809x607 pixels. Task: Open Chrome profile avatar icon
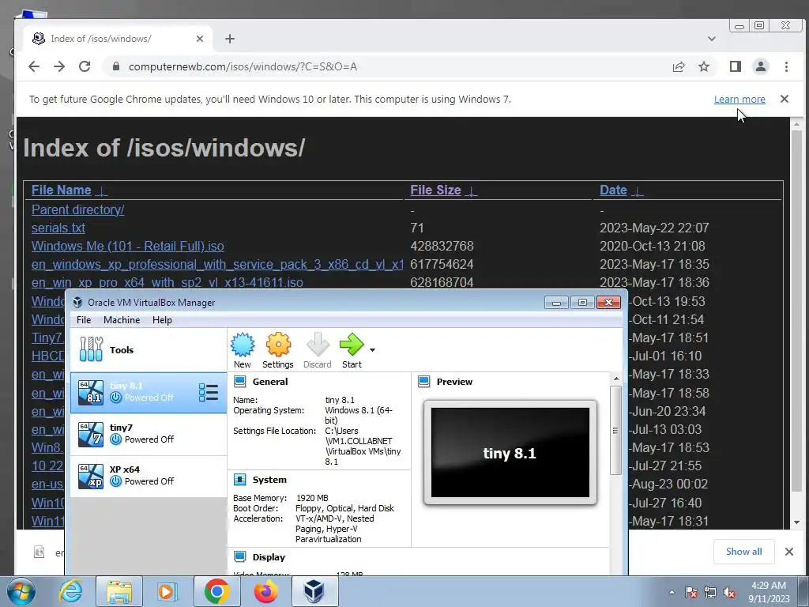761,66
